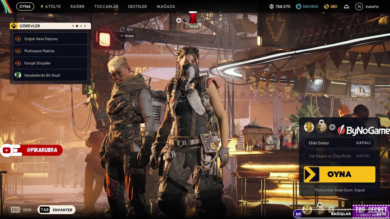Click the ESC GERİ back button
Screen dimensions: 390x219
(x=21, y=210)
